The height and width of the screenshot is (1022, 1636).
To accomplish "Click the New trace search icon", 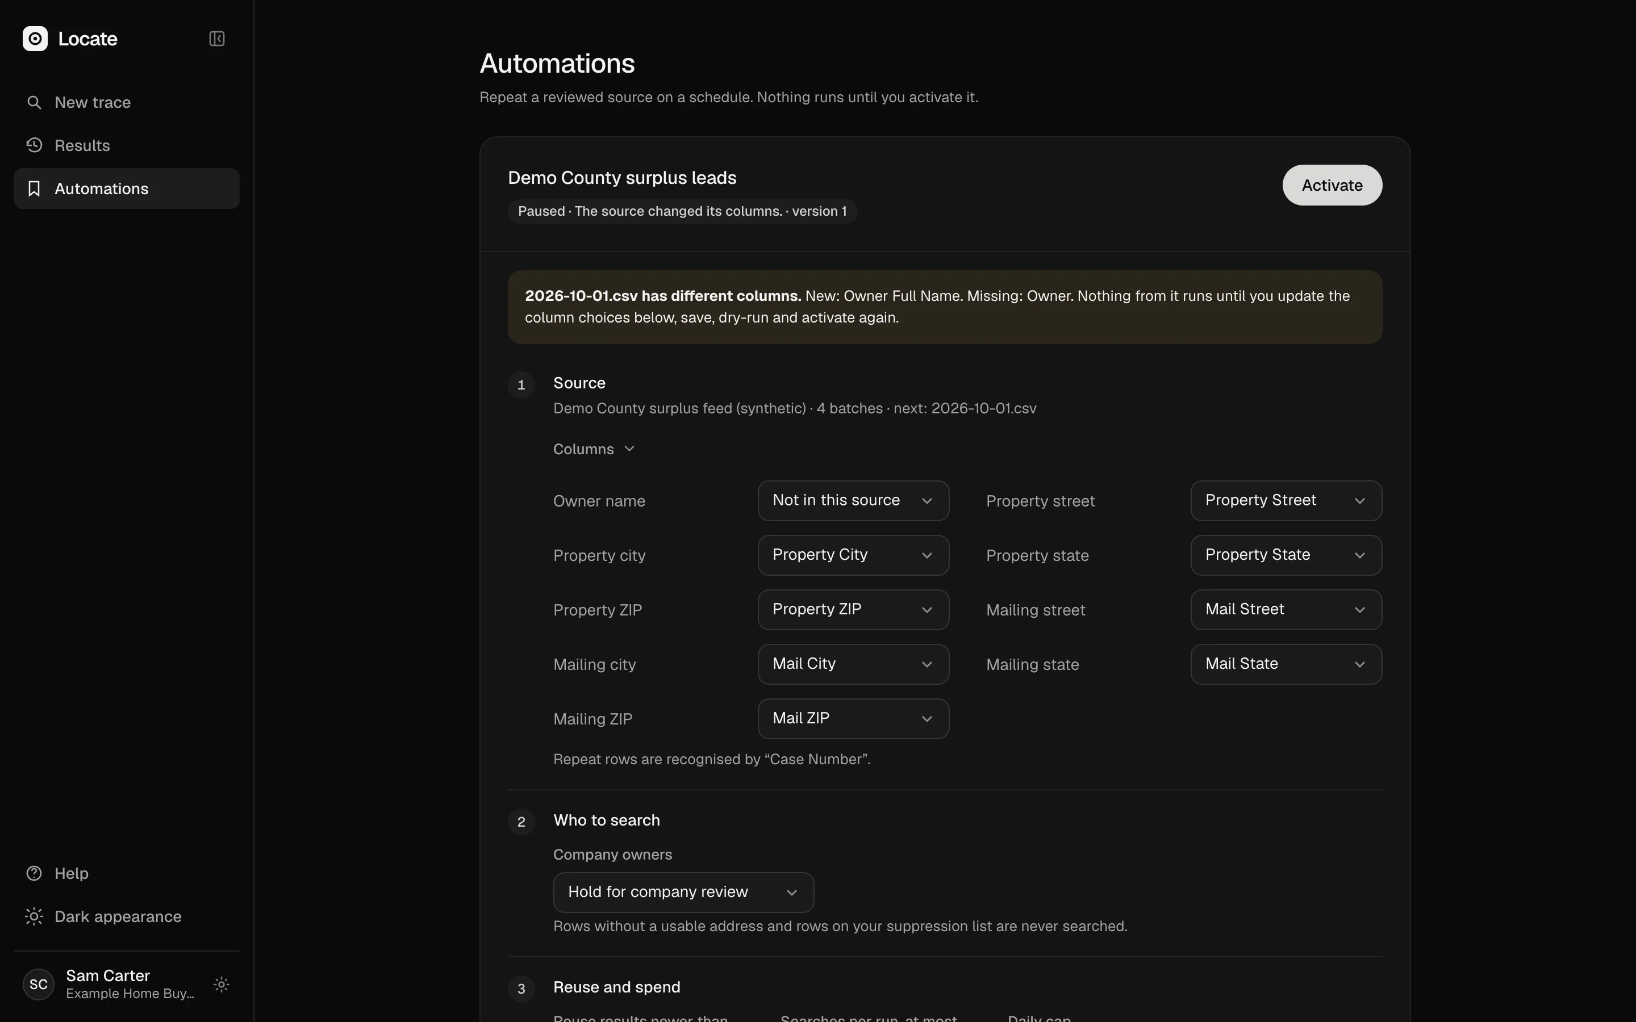I will [x=34, y=102].
